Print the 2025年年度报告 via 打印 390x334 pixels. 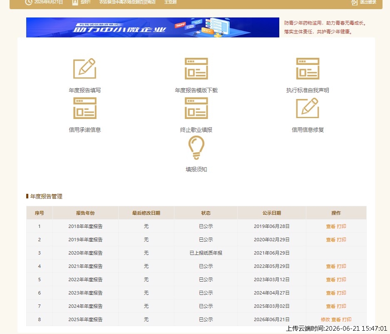click(x=347, y=319)
